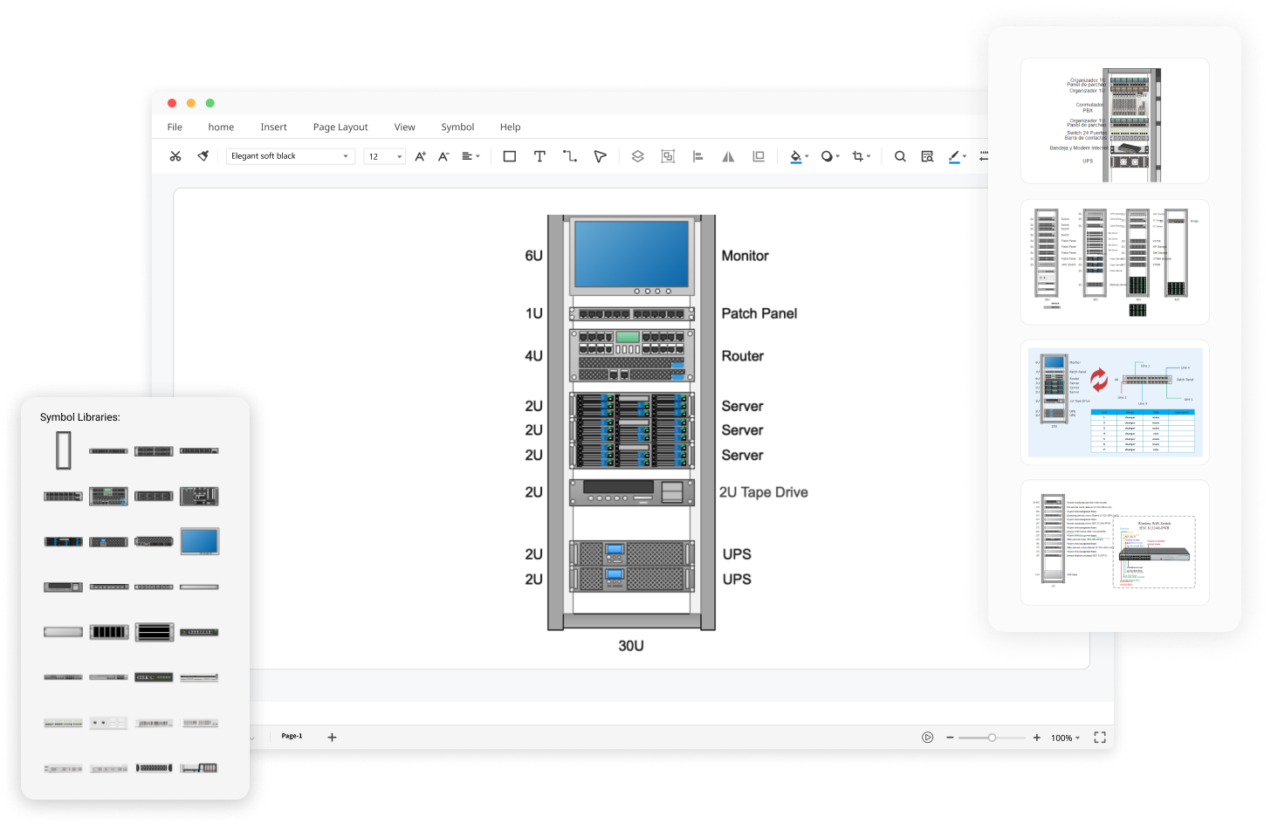This screenshot has width=1271, height=824.
Task: Select the Page-1 tab
Action: 291,736
